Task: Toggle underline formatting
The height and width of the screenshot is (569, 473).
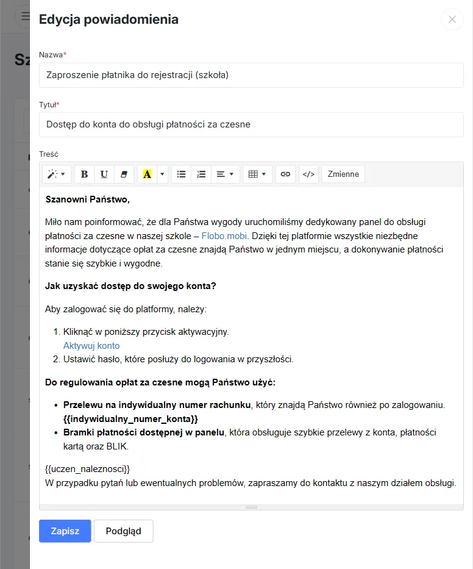Action: [x=104, y=174]
